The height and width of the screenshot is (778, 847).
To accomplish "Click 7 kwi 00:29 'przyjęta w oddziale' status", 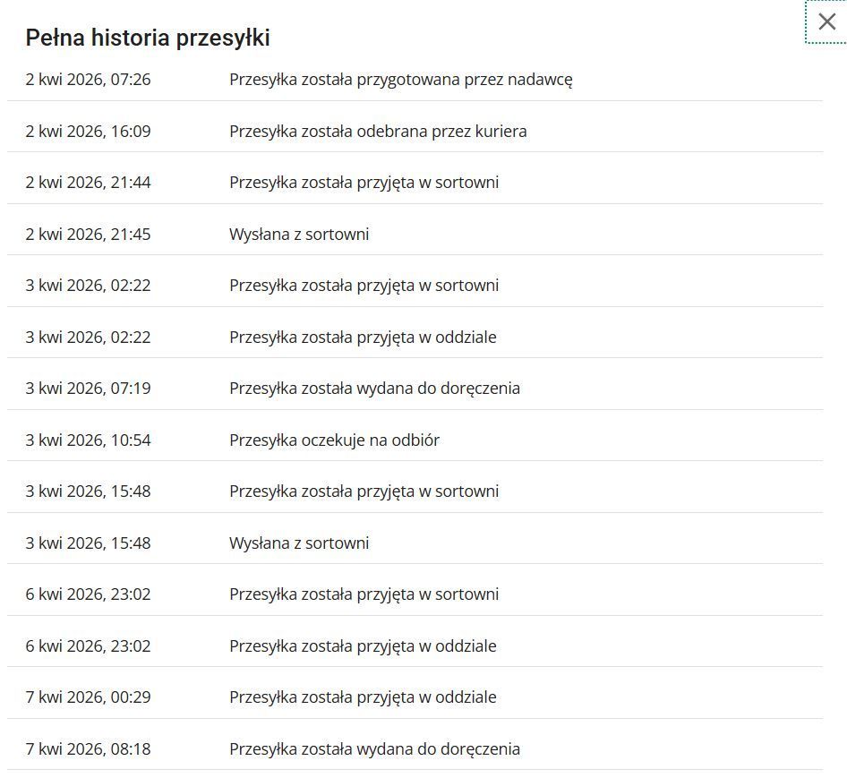I will tap(363, 697).
